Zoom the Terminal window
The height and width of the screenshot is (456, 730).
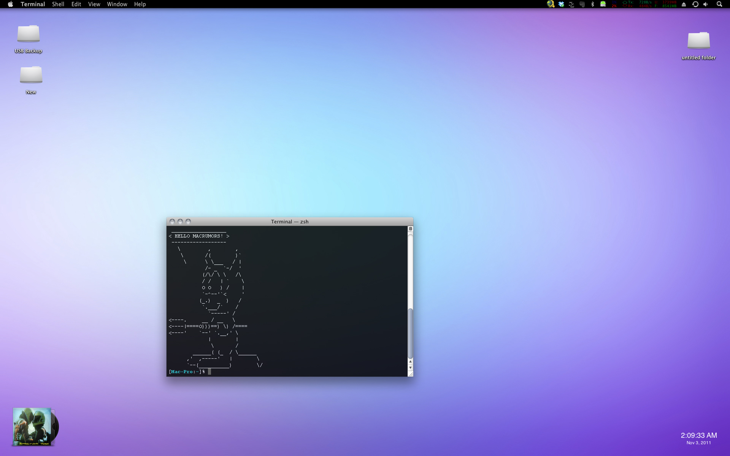pos(188,222)
